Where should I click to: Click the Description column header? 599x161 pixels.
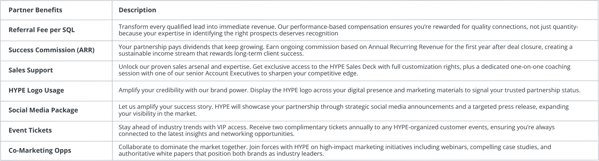point(137,10)
